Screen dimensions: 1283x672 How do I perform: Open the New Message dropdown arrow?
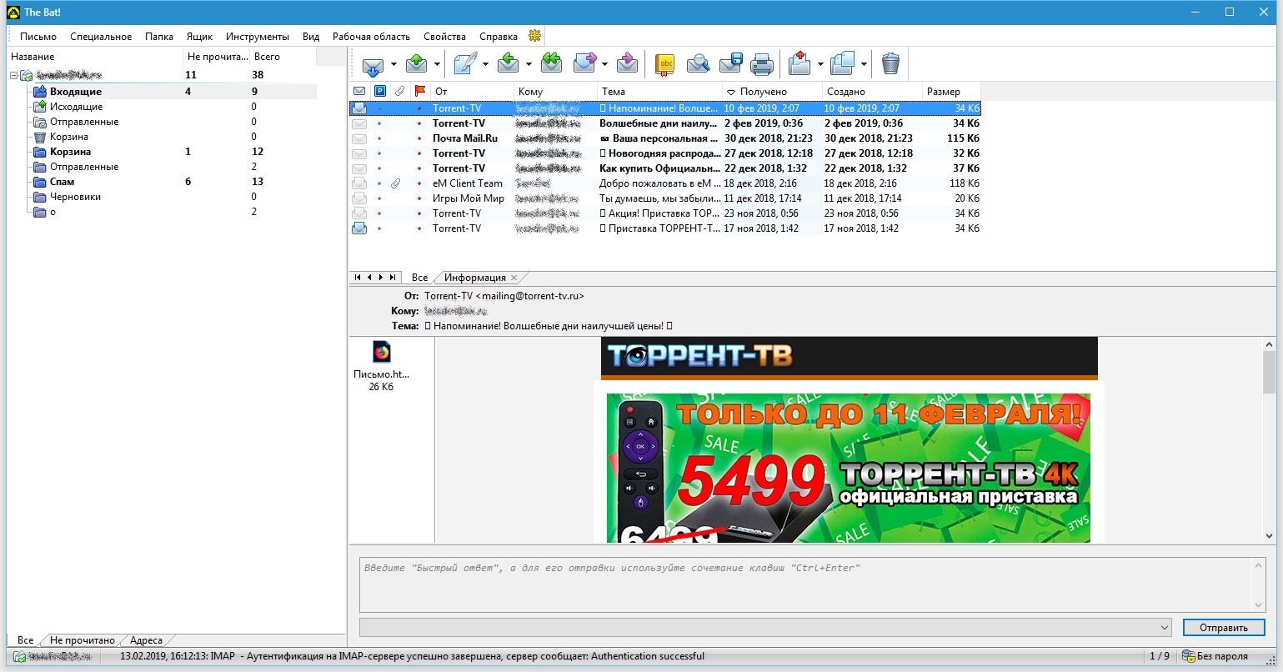tap(485, 64)
